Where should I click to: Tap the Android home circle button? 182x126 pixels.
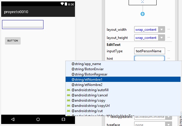38,119
